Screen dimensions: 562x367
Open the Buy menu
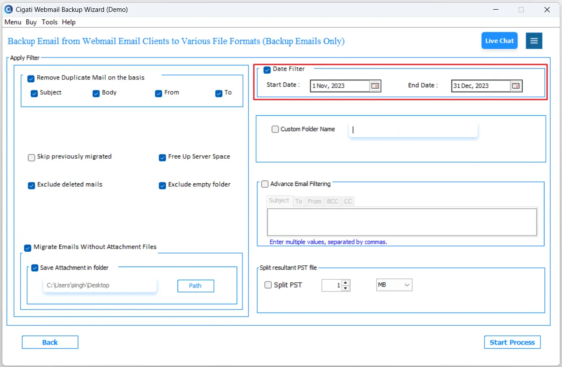click(x=31, y=22)
